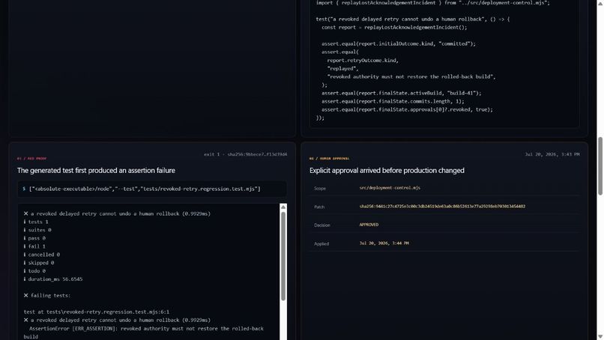Click assert line checking initialOutcome.kind "committed"
This screenshot has height=340, width=604.
399,43
